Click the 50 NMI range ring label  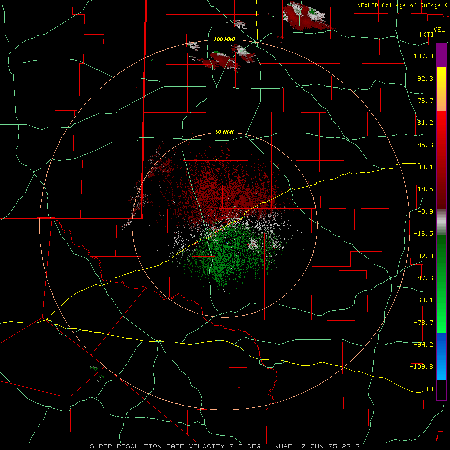[224, 132]
